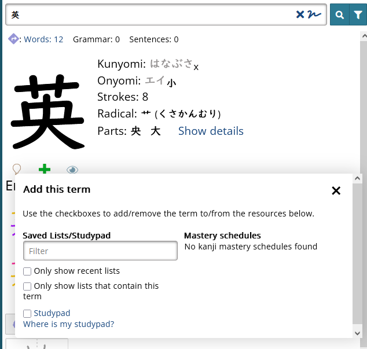
Task: Click the kunyomi reading はなぶさ
Action: [x=171, y=64]
